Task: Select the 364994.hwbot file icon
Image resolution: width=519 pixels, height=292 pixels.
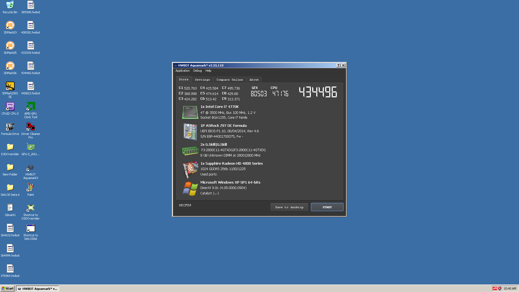Action: [x=10, y=251]
